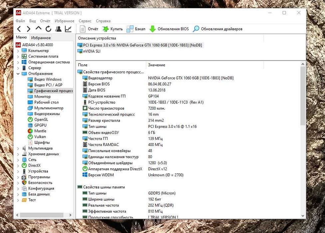Open the user manage icon in toolbar
Image resolution: width=325 pixels, height=233 pixels.
point(59,29)
